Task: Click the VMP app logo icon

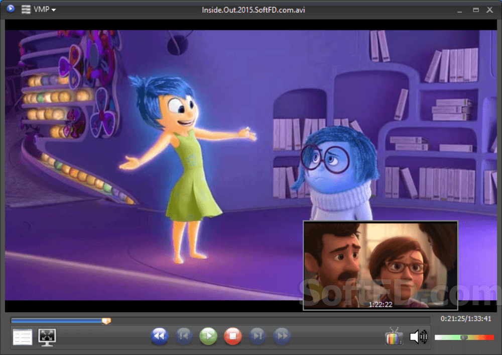Action: click(11, 9)
